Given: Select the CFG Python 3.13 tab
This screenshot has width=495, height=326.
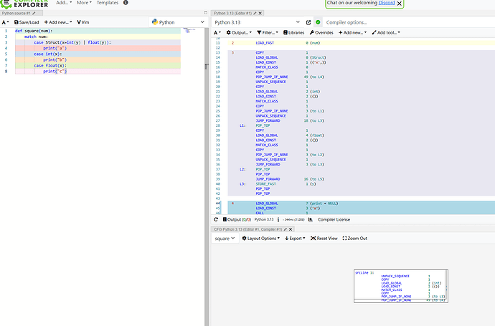Looking at the screenshot, I should [247, 229].
